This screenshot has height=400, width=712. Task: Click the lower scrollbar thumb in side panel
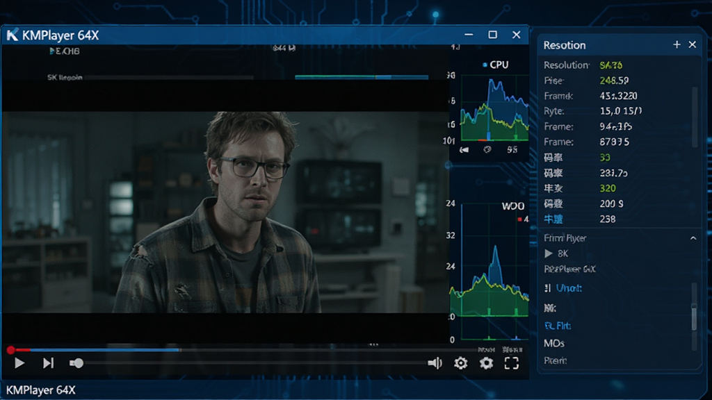[x=695, y=317]
